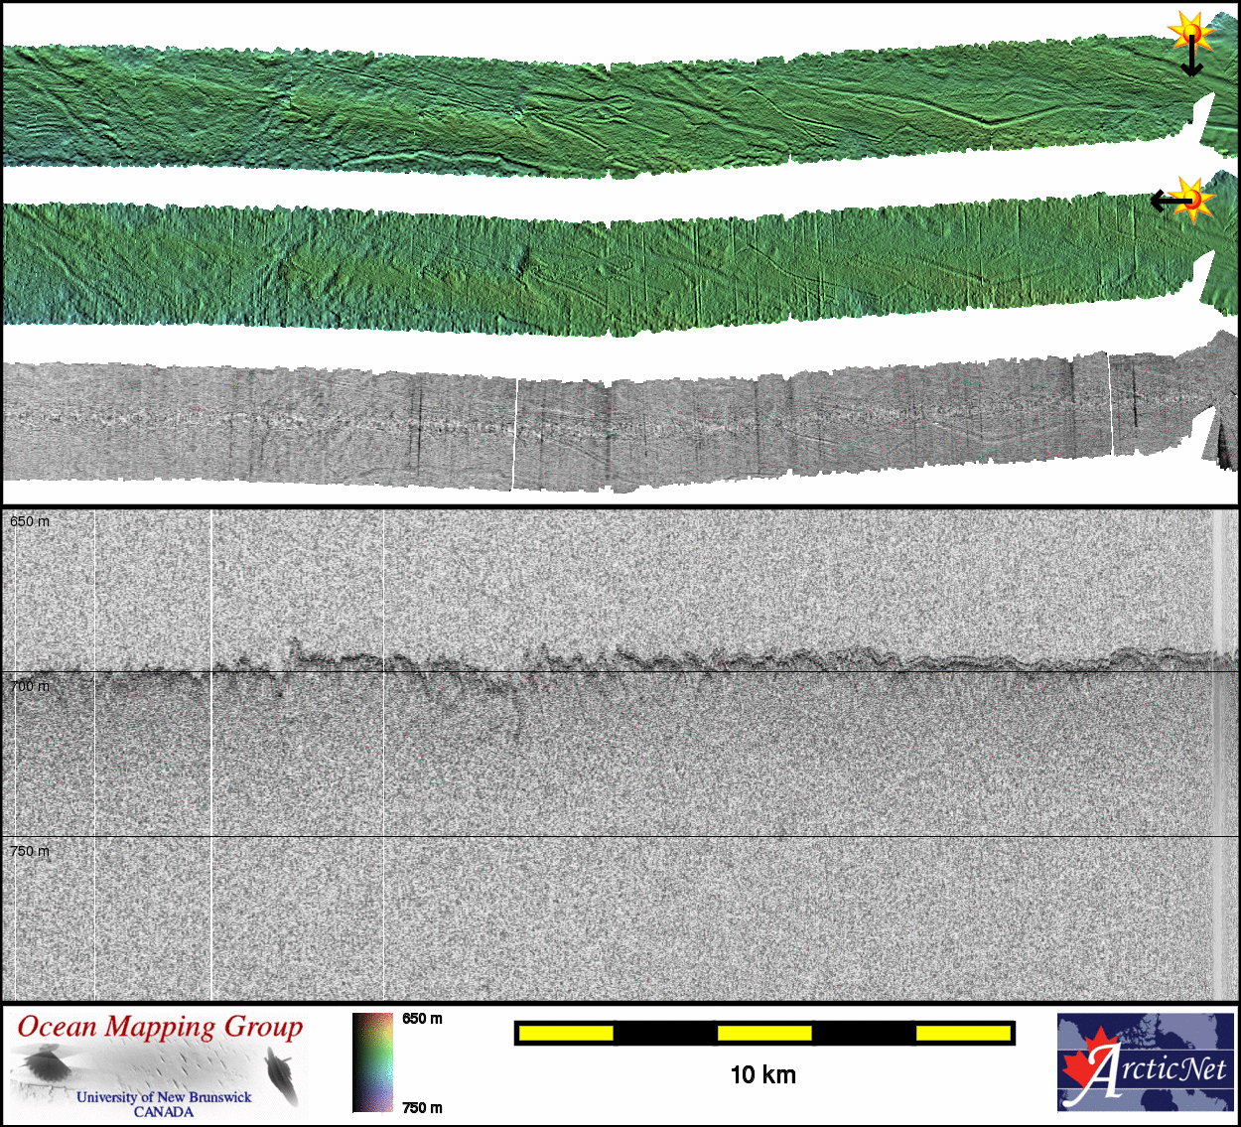Screen dimensions: 1241x1127
Task: Click the rightmost yellow scale bar segment
Action: click(x=962, y=1034)
